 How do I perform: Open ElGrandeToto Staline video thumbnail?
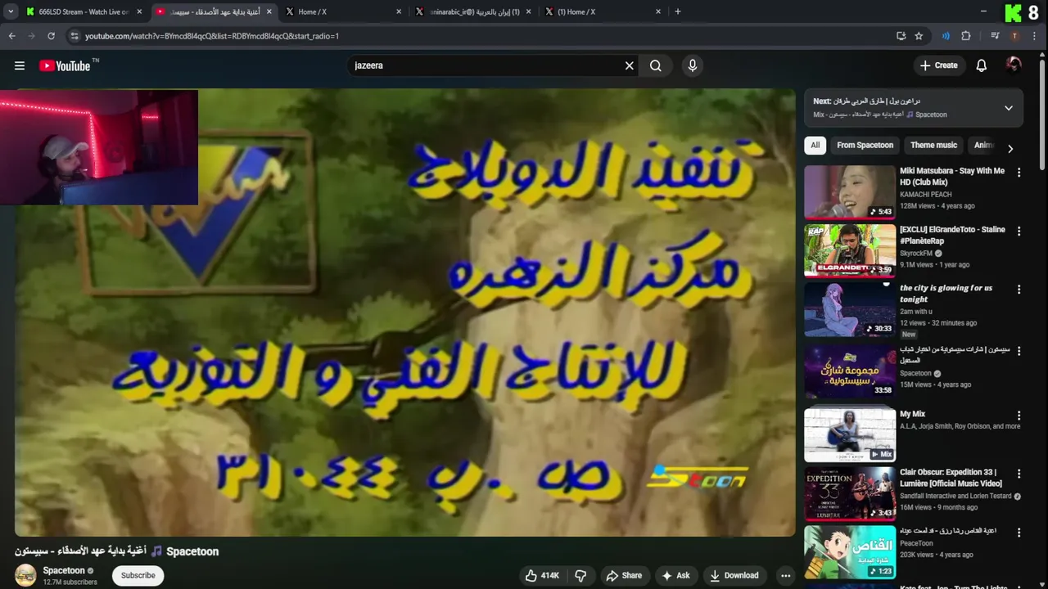(x=850, y=251)
